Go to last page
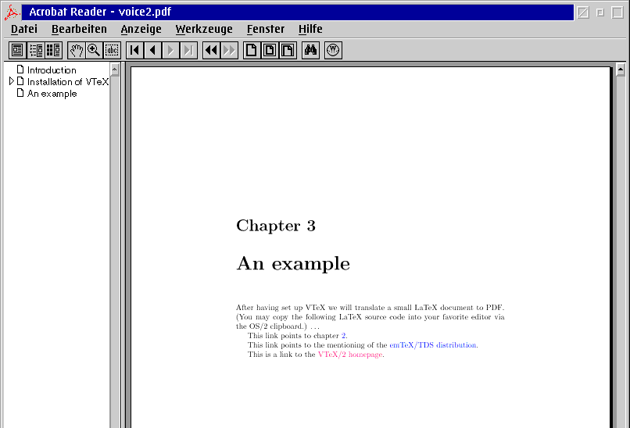The image size is (630, 428). pos(189,51)
